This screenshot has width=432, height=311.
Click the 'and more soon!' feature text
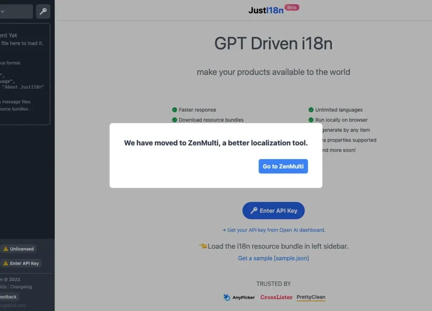pyautogui.click(x=339, y=150)
